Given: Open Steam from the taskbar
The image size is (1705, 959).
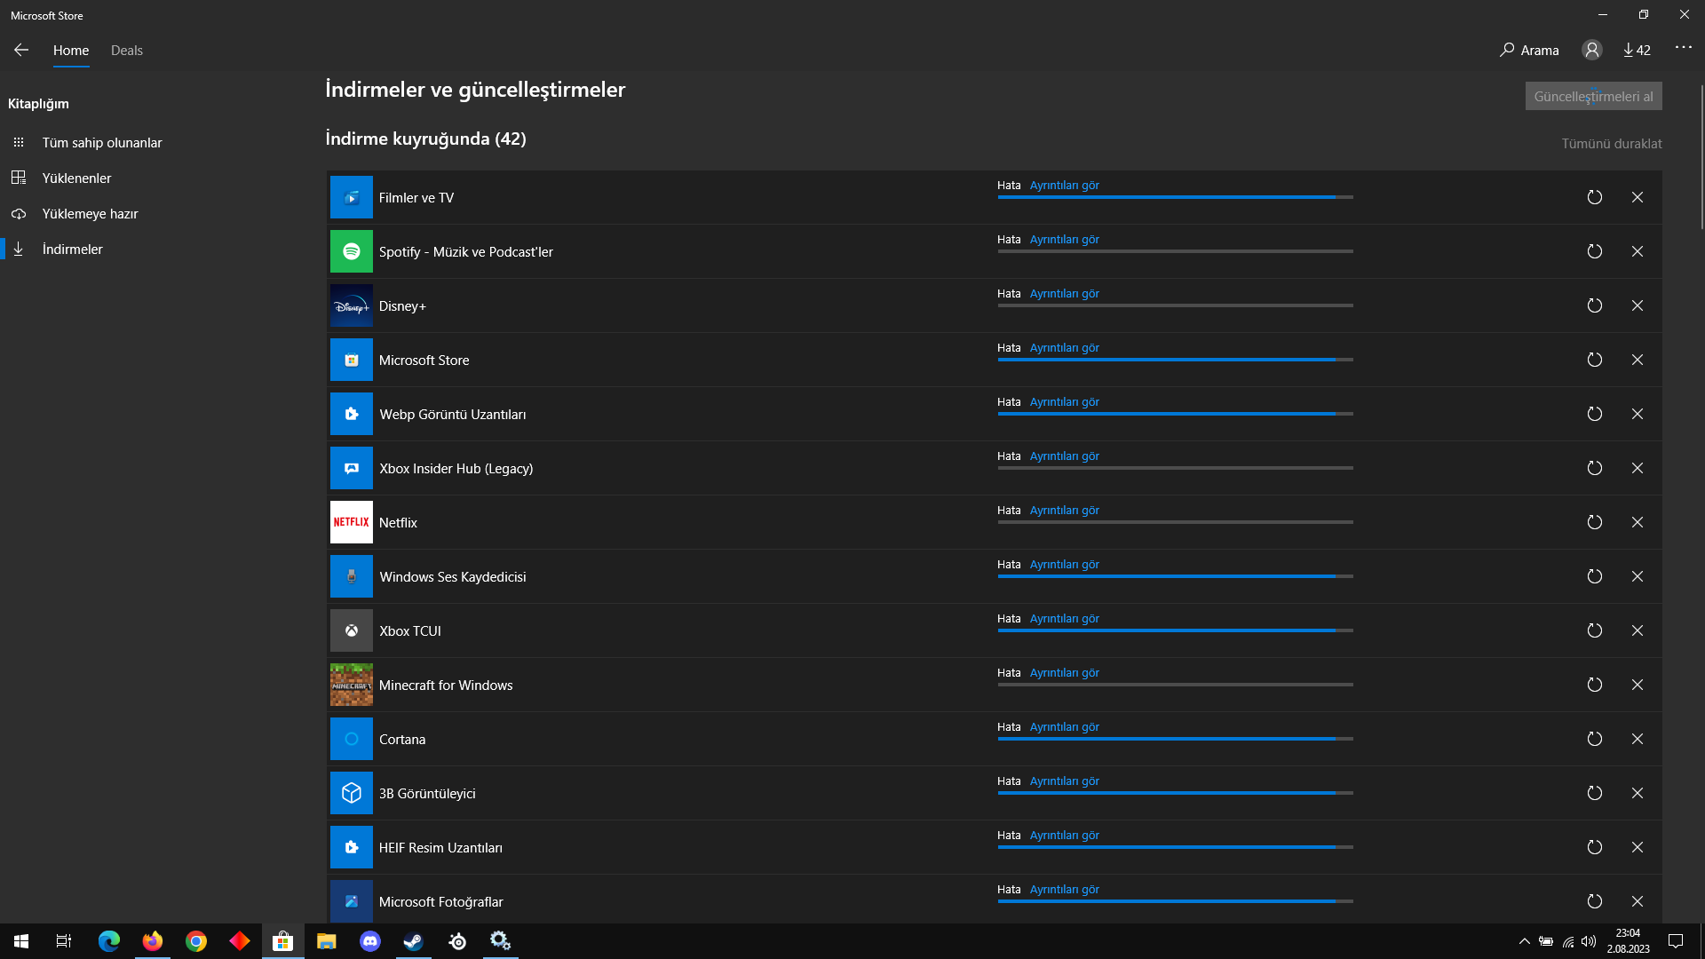Looking at the screenshot, I should point(414,941).
